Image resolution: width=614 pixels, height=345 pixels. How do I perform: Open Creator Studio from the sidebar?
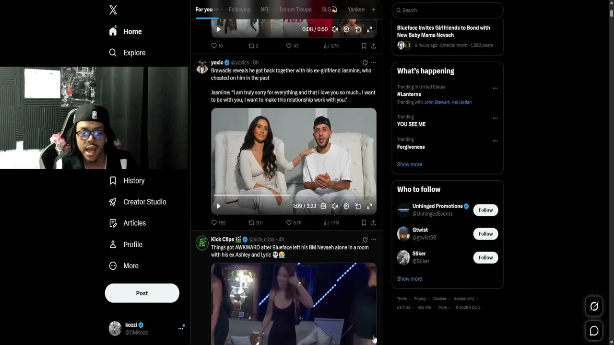point(137,202)
